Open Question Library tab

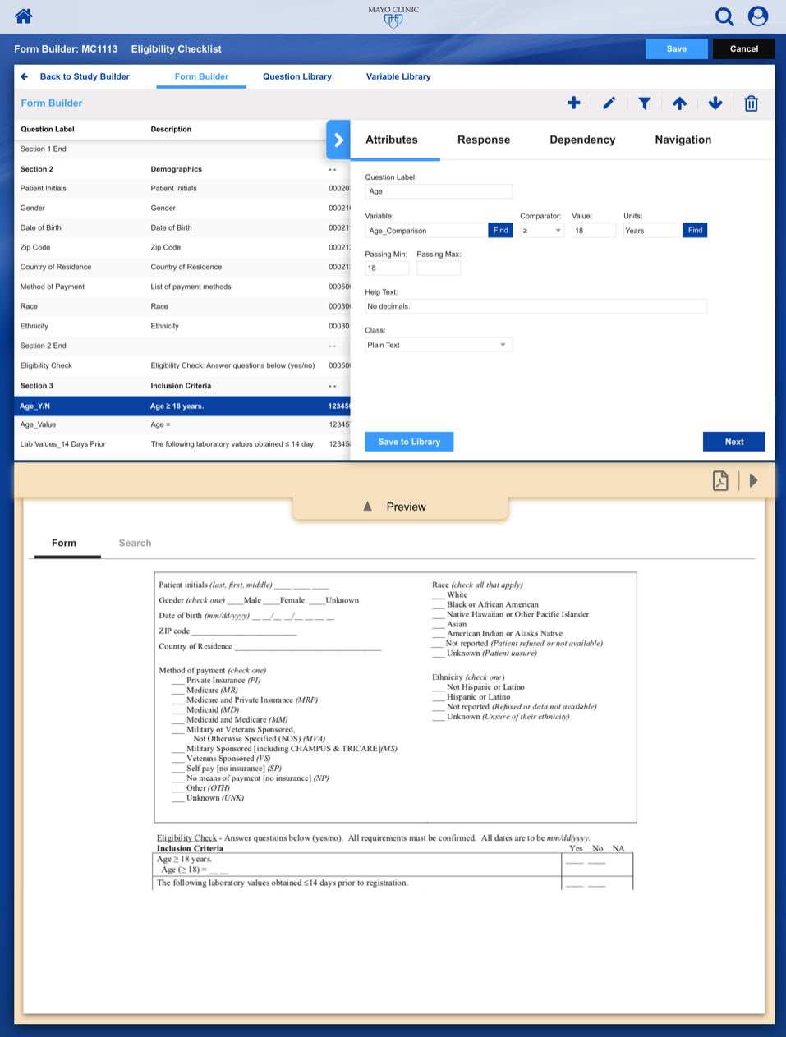click(297, 76)
